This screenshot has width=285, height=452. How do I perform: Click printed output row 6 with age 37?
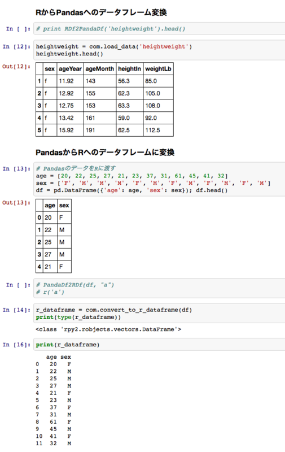click(x=54, y=407)
